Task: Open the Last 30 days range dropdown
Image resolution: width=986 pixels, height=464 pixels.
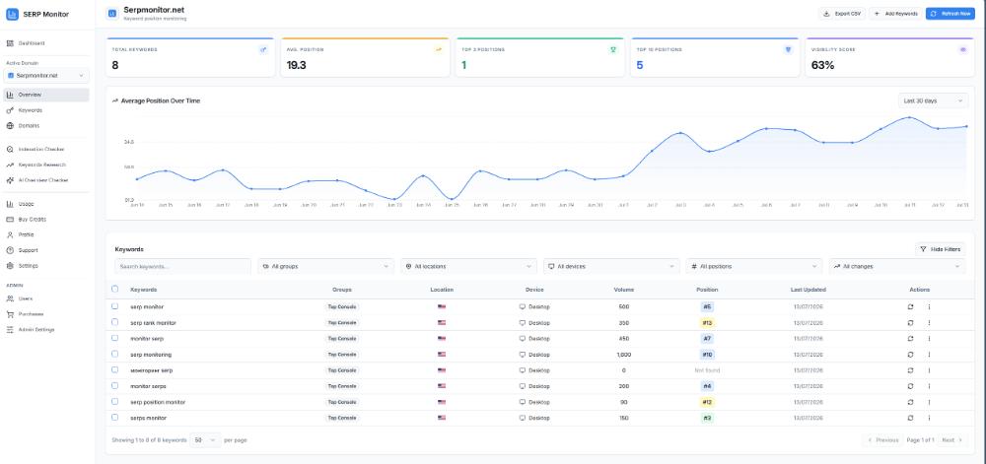Action: (933, 100)
